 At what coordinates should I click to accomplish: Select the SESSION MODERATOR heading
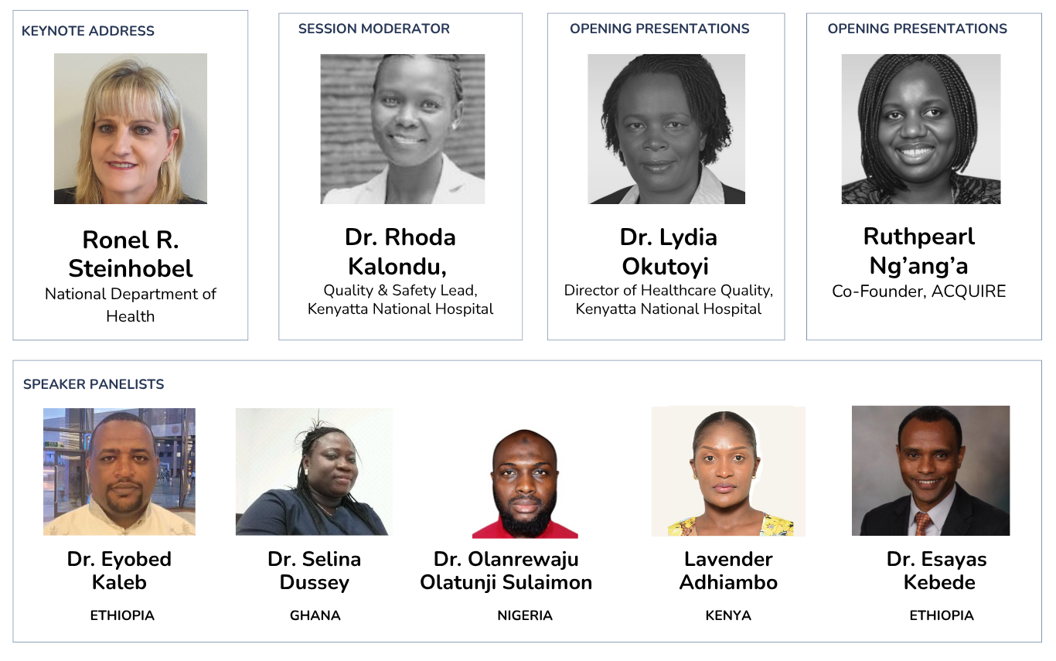coord(374,29)
